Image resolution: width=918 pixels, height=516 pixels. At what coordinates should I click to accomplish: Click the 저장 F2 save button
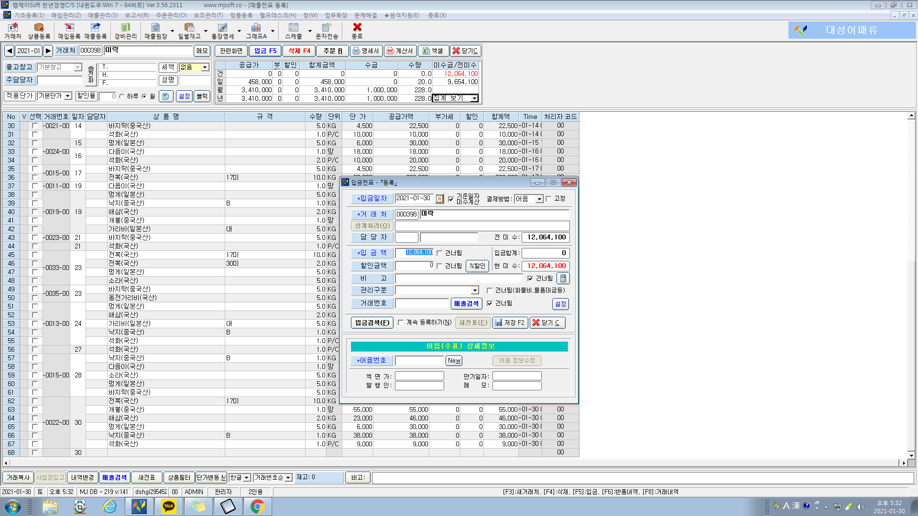coord(510,322)
